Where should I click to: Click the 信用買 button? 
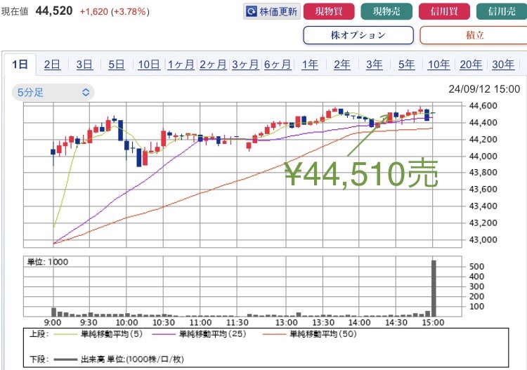click(x=444, y=11)
